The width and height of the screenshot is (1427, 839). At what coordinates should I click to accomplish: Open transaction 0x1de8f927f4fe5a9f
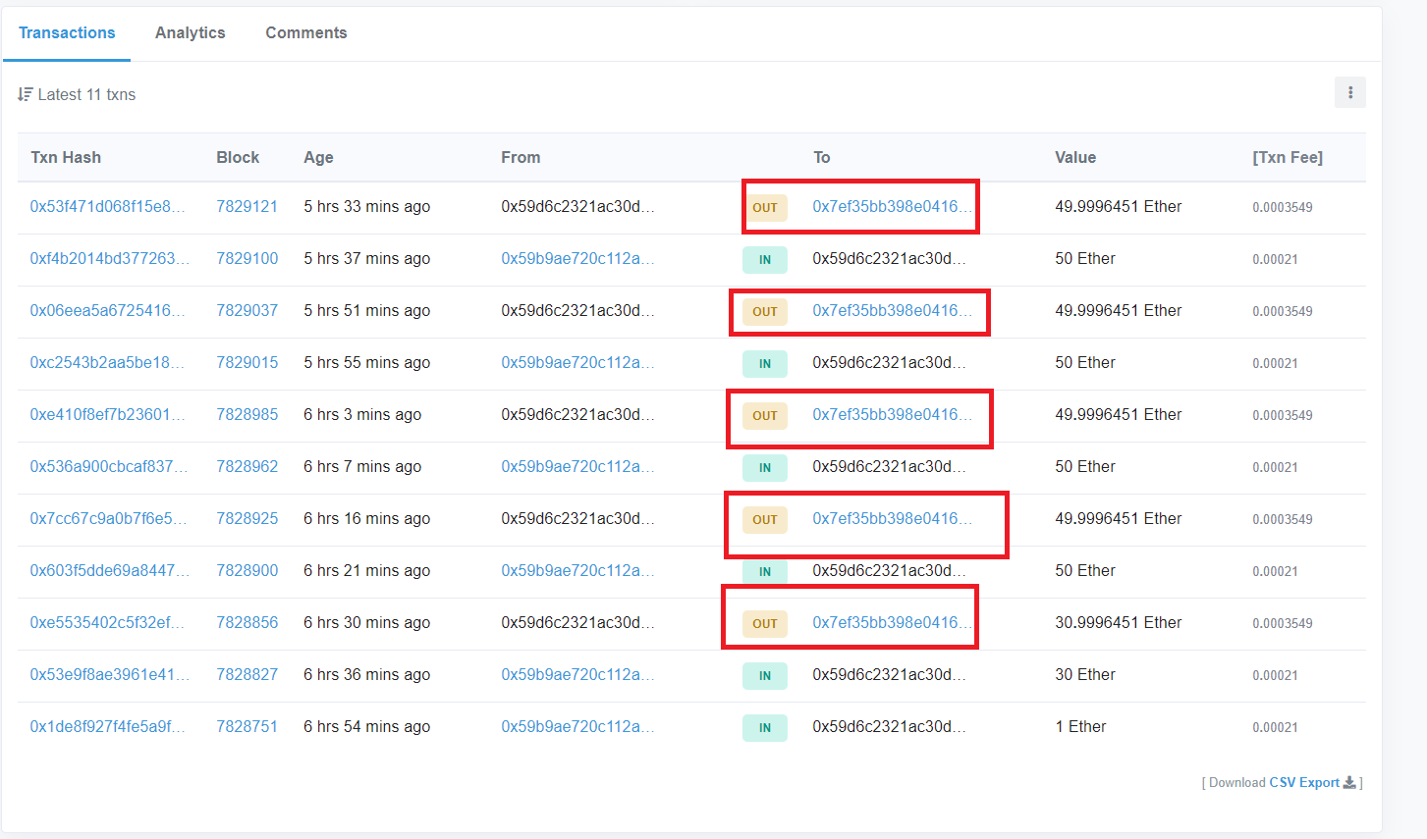(x=109, y=726)
